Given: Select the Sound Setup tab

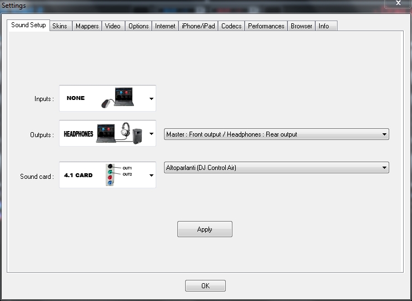Looking at the screenshot, I should 28,25.
